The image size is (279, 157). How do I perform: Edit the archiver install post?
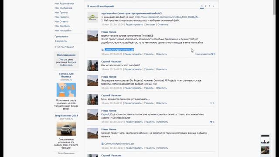pos(133,103)
